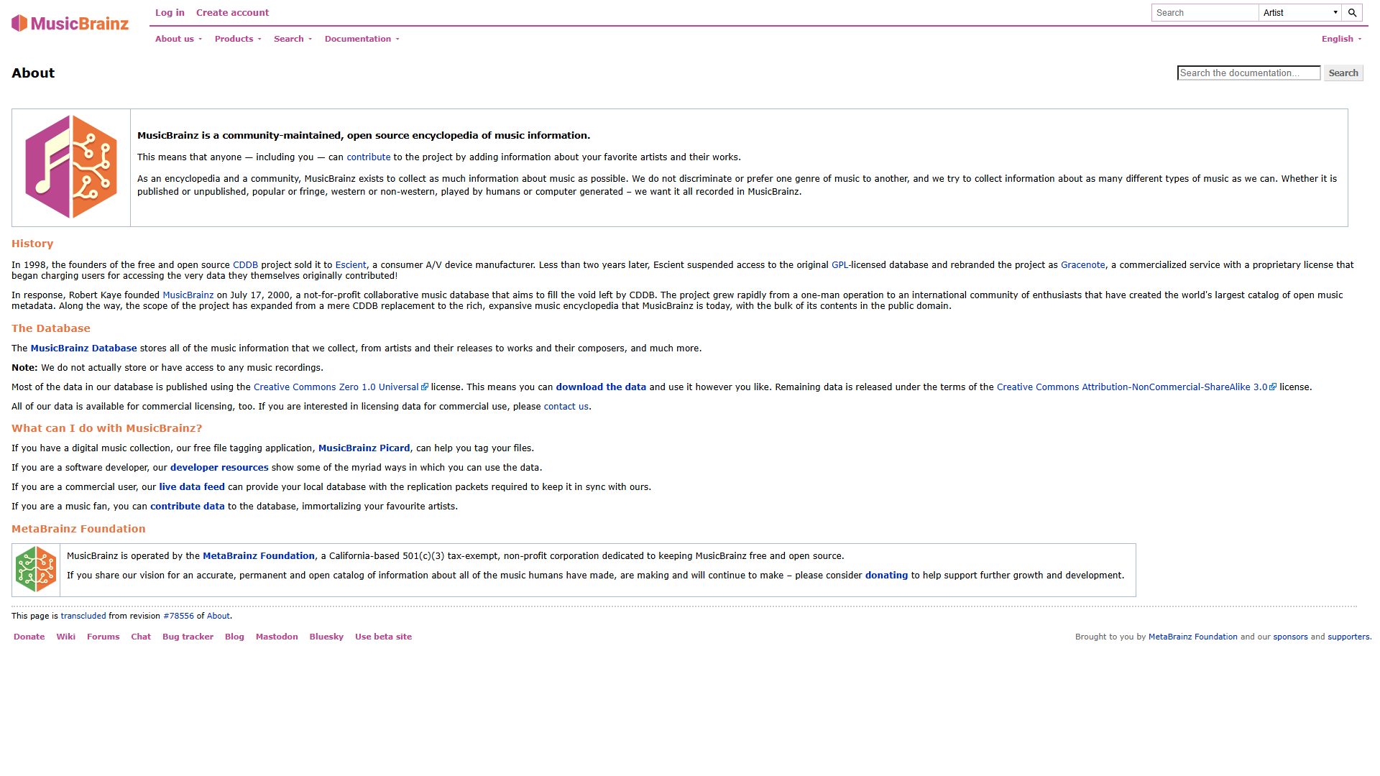Image resolution: width=1380 pixels, height=776 pixels.
Task: Click the MetaBrainz Foundation hexagon logo
Action: (36, 569)
